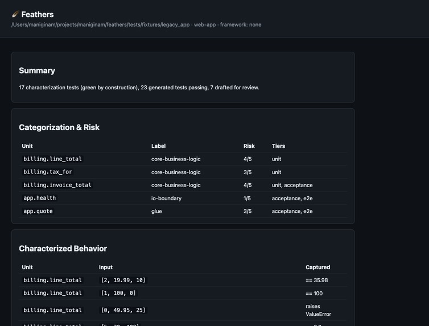
Task: Click the io-boundary label cell
Action: (166, 199)
